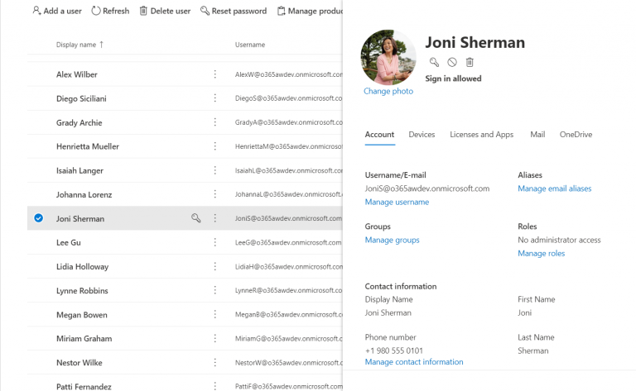Click the Add a user button

(x=57, y=11)
